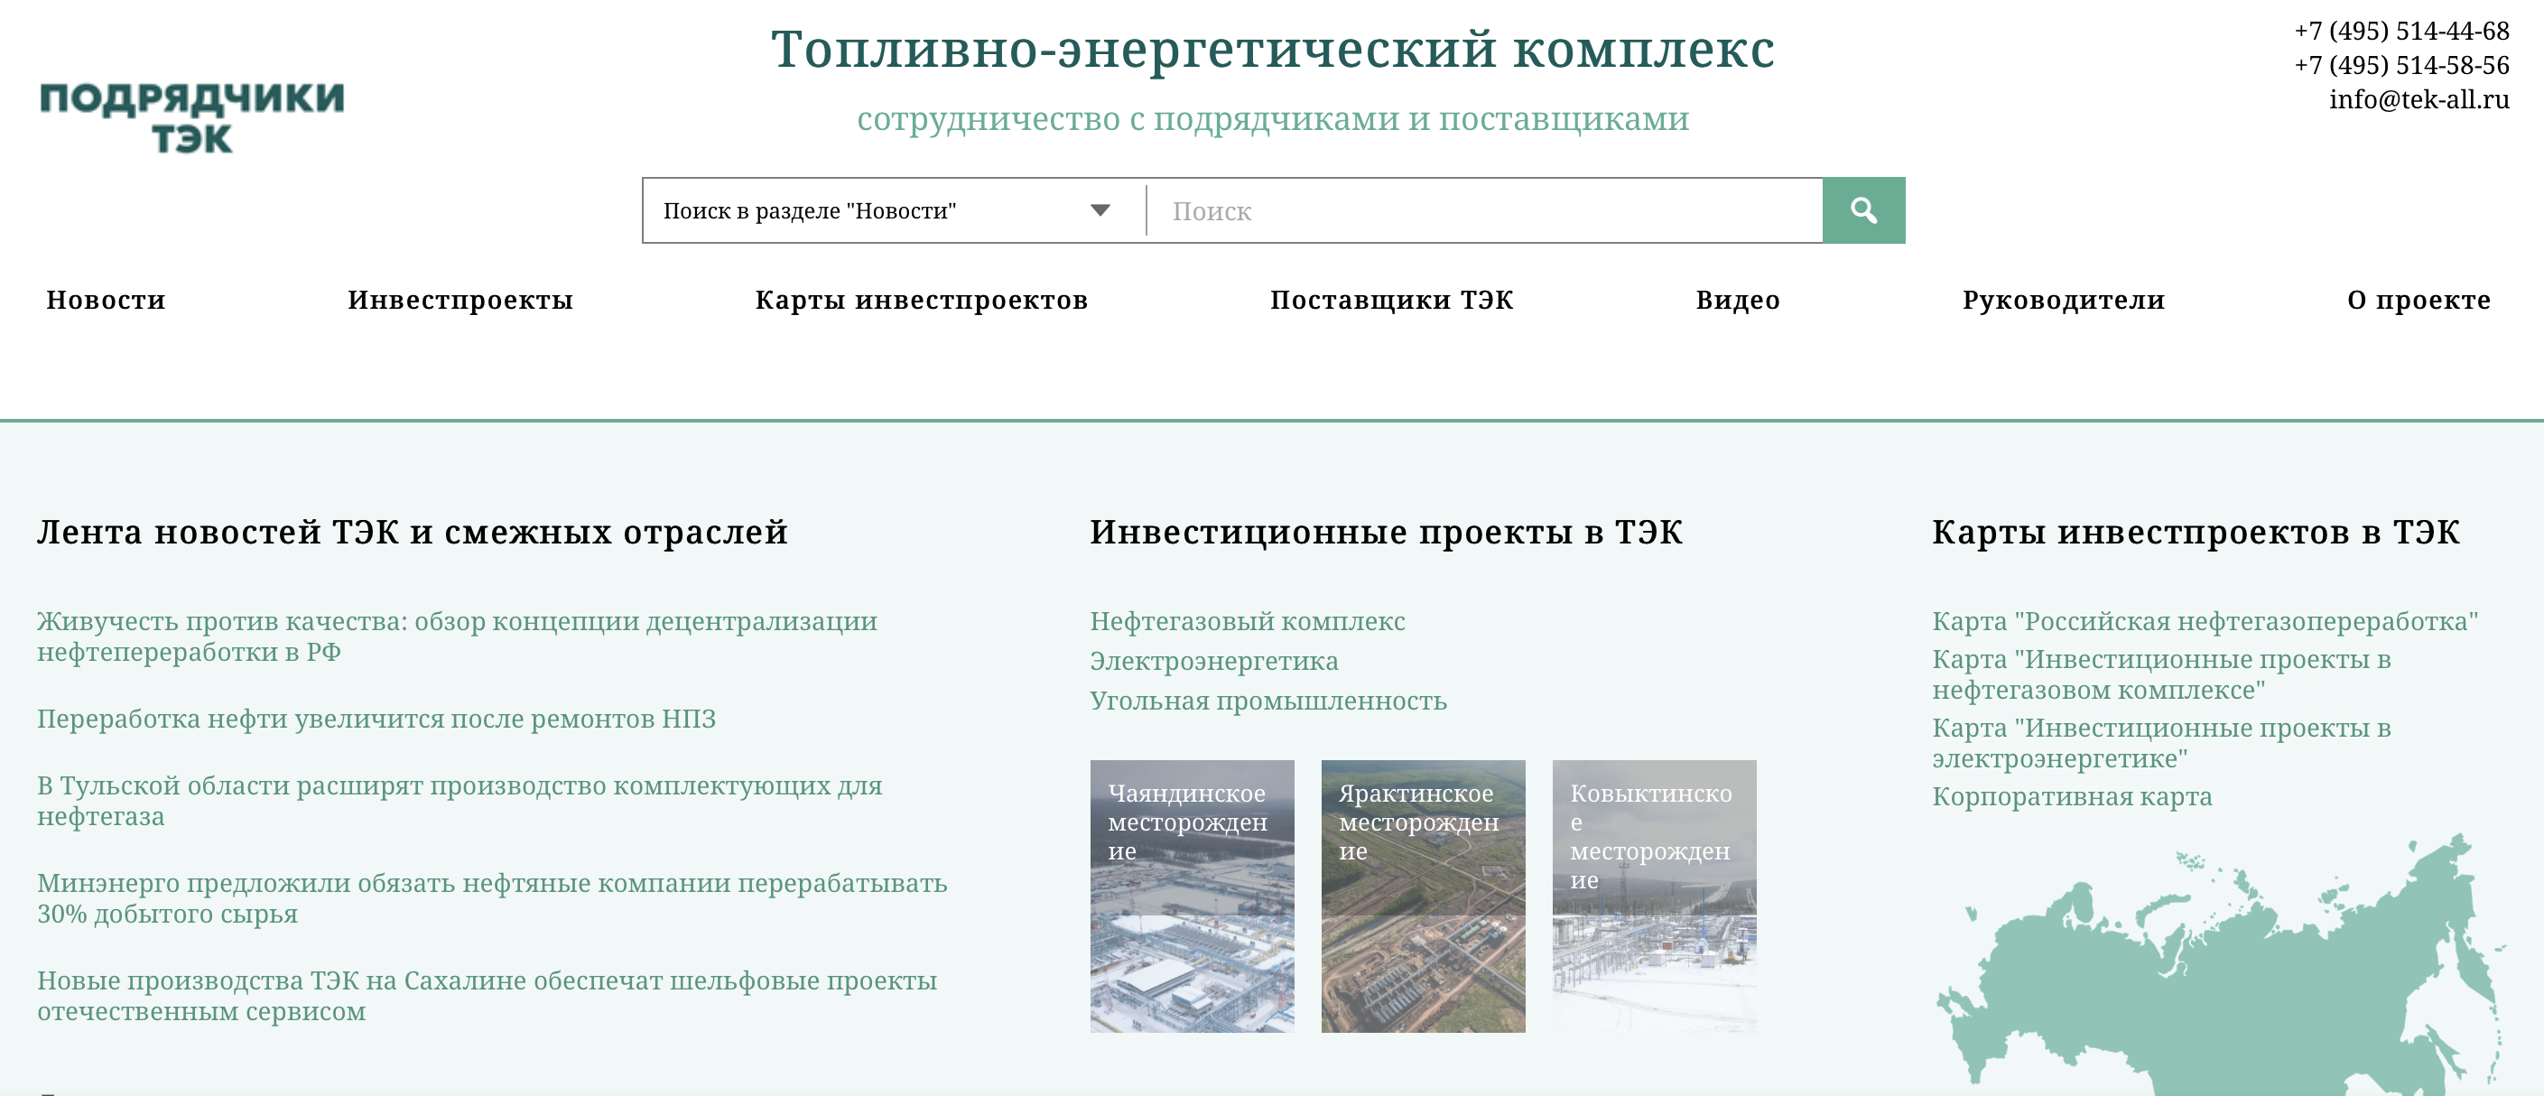Click "Инвестиционные проекты в ТЭК" heading

pyautogui.click(x=1386, y=533)
